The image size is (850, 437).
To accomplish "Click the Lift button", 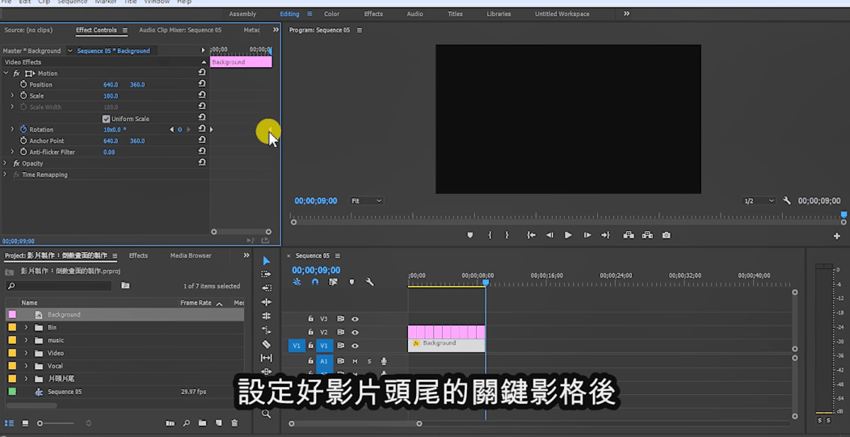I will point(629,235).
